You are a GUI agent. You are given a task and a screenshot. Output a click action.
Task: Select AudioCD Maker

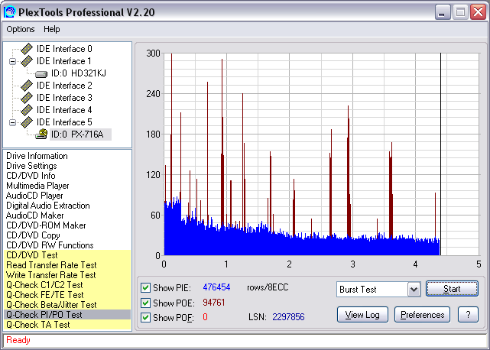coord(34,216)
